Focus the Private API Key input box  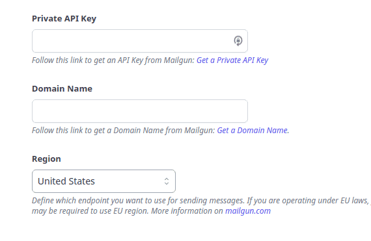point(140,41)
